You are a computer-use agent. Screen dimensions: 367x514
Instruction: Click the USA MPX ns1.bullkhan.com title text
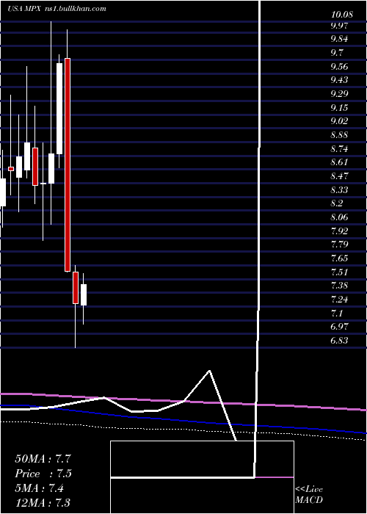pos(57,9)
